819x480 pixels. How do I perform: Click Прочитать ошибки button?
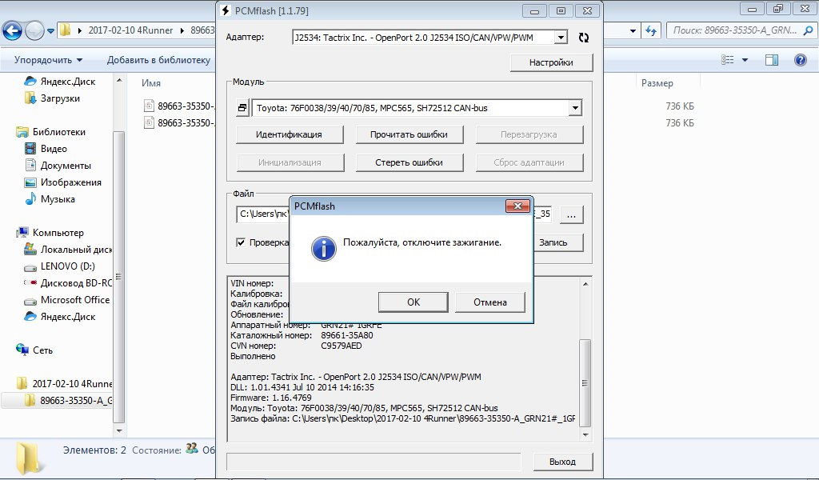coord(409,134)
